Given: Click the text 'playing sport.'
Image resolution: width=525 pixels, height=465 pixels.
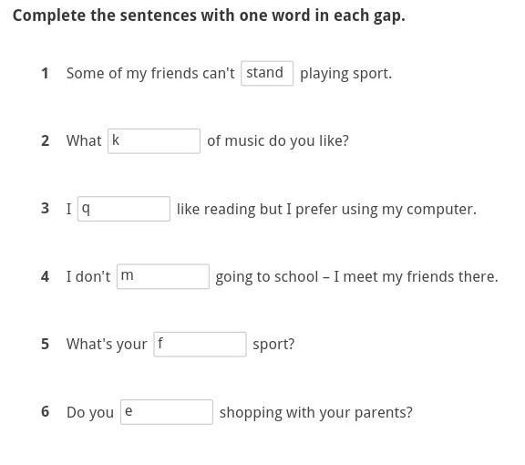Looking at the screenshot, I should pyautogui.click(x=345, y=74).
